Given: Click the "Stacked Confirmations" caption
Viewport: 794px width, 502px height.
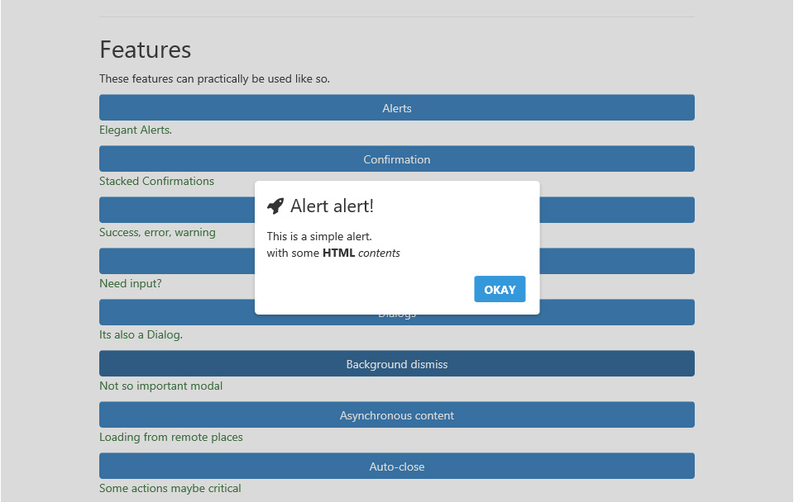Looking at the screenshot, I should tap(156, 182).
